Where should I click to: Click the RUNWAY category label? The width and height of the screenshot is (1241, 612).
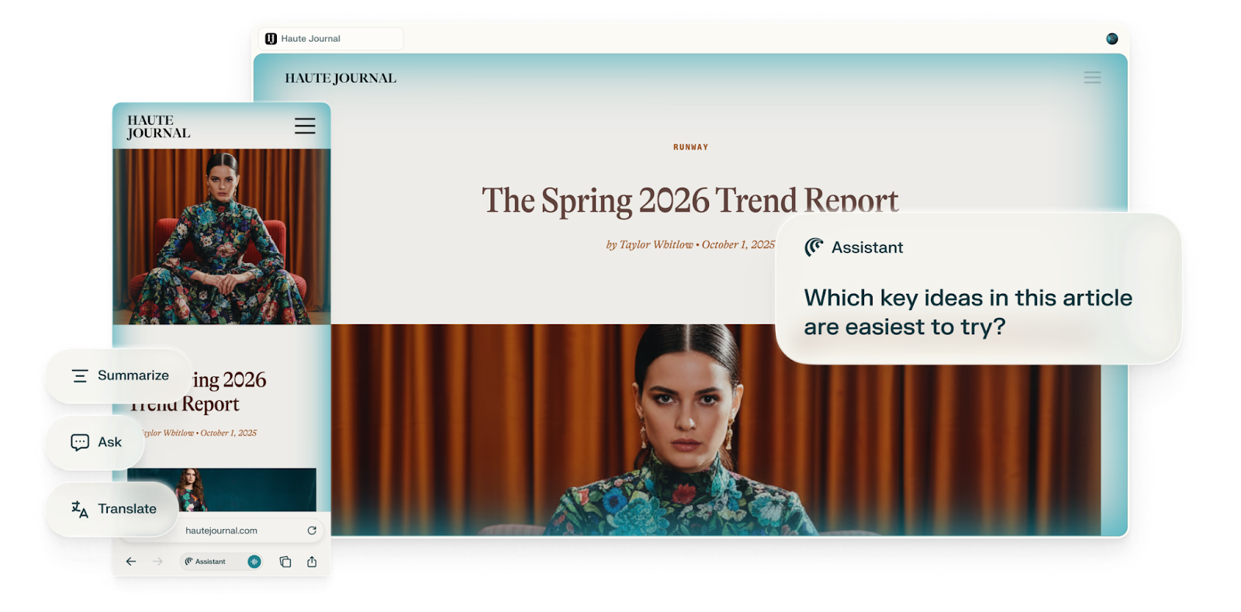(x=690, y=147)
